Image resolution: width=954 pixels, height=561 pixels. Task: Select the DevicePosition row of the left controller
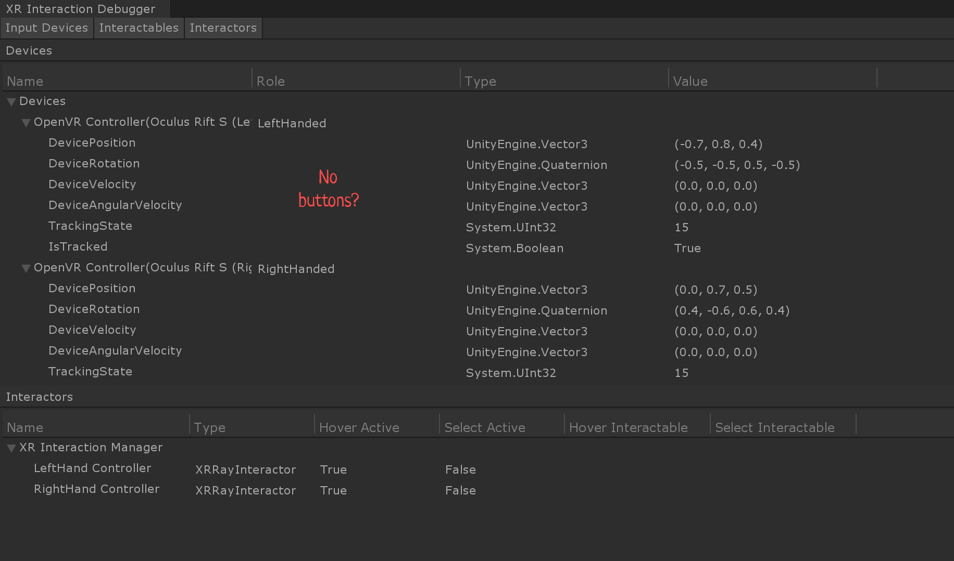pyautogui.click(x=92, y=142)
